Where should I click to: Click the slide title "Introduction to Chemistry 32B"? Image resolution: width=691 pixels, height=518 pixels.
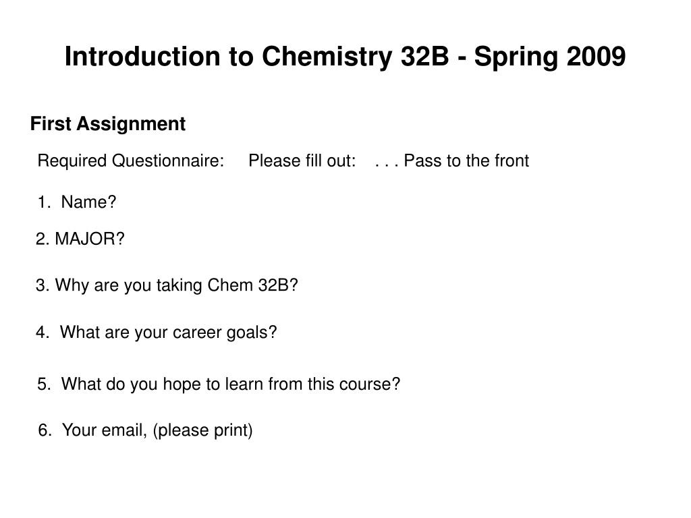point(257,57)
